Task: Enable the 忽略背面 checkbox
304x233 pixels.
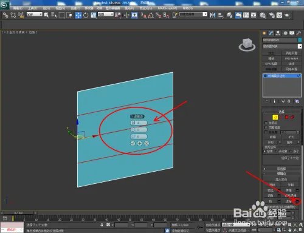Action: coord(266,127)
